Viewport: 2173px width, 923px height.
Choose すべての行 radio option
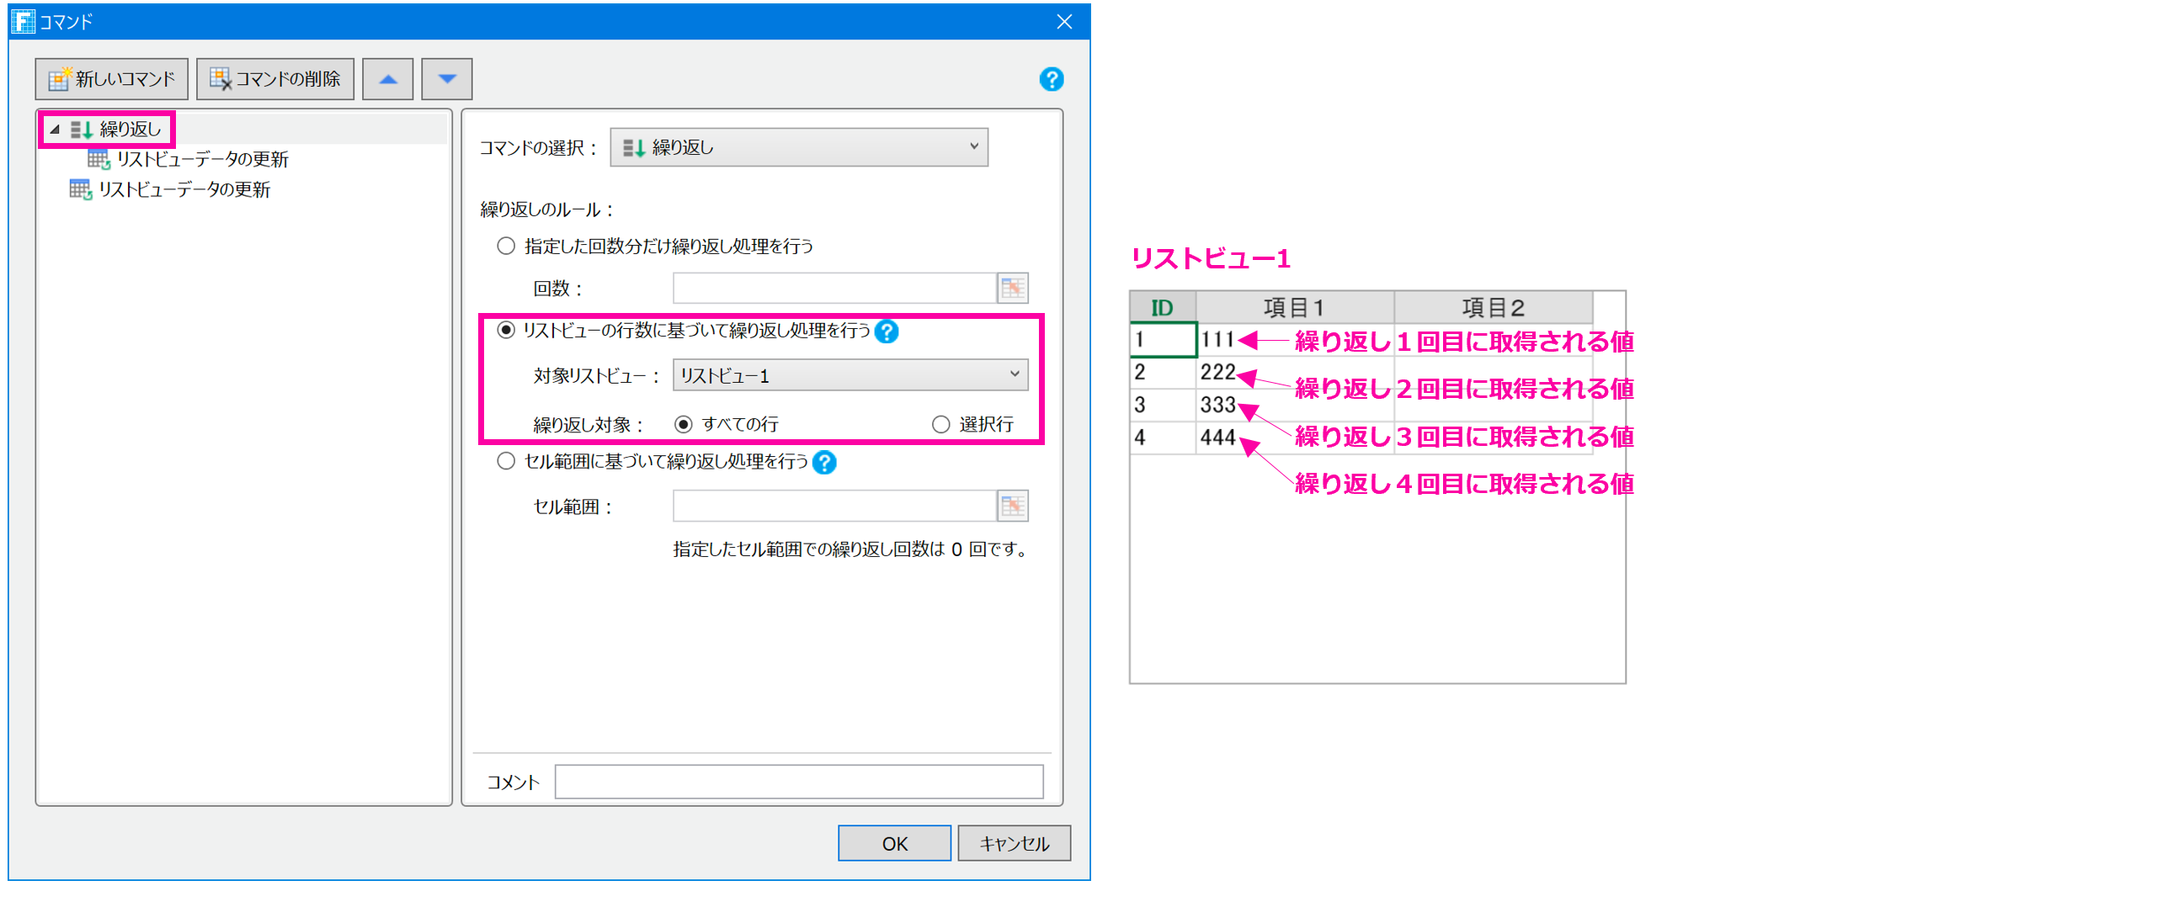[684, 424]
